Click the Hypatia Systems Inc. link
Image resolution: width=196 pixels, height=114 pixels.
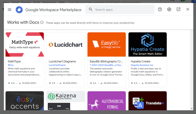[x=142, y=65]
